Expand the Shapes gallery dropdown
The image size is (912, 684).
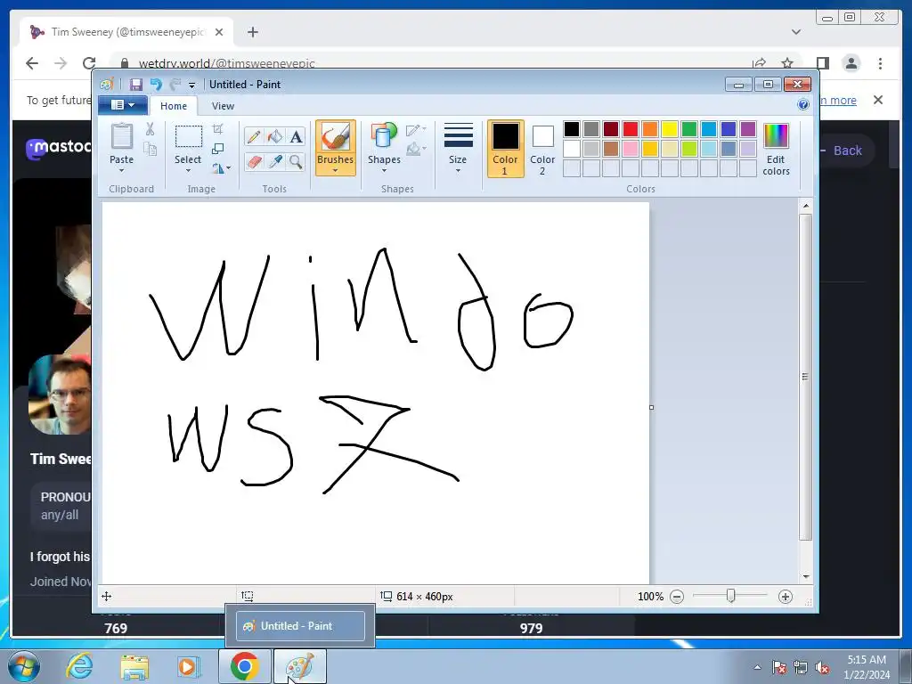click(x=384, y=171)
